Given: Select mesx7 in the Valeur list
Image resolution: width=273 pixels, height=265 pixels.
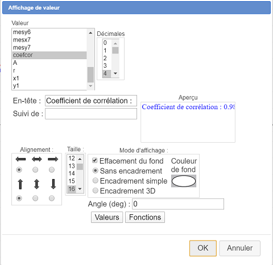Looking at the screenshot, I should point(49,40).
